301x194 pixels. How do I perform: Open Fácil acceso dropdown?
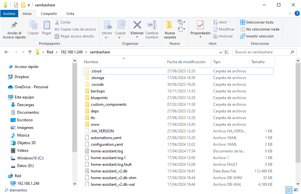[182, 29]
